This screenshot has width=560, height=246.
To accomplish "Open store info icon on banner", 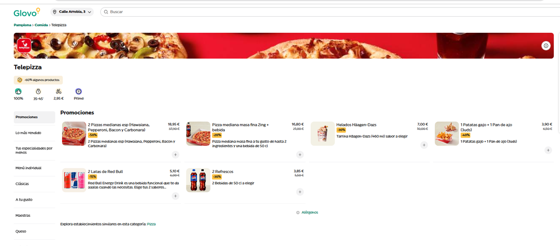I will (546, 45).
